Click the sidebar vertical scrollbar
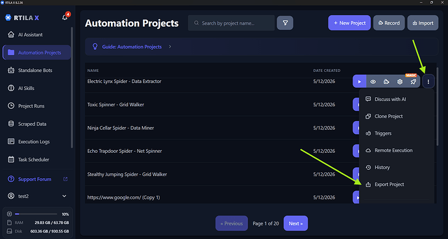This screenshot has width=448, height=239. (71, 87)
